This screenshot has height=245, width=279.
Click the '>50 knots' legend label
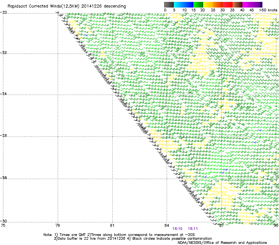click(x=268, y=10)
